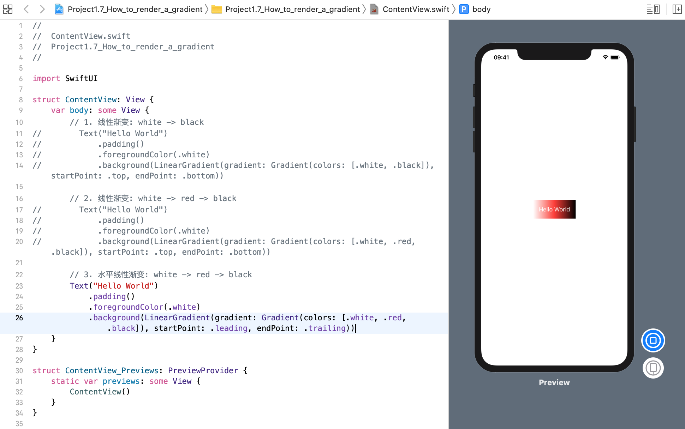Screen dimensions: 685x429
Task: Click the device frame button bottom-right preview
Action: pos(653,368)
